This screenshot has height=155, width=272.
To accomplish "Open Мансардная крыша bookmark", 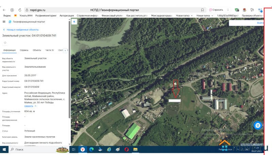I will click(x=162, y=16).
